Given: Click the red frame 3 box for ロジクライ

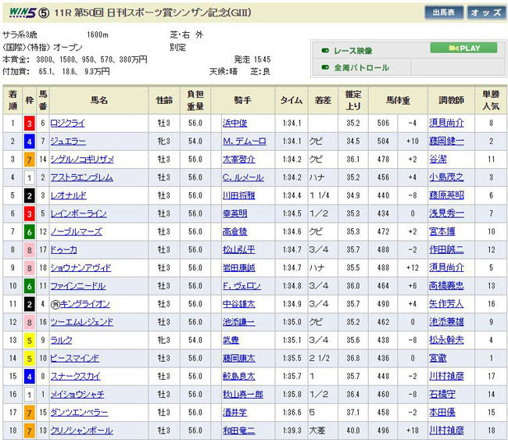Looking at the screenshot, I should click(x=29, y=123).
